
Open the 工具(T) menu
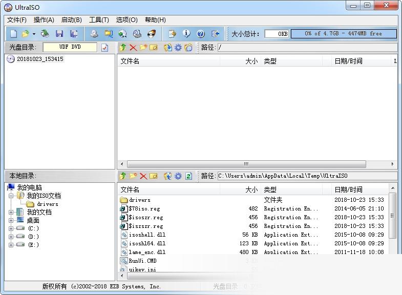click(x=99, y=20)
